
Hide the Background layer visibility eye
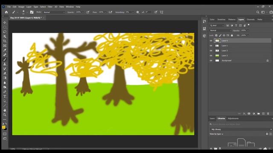(x=211, y=60)
